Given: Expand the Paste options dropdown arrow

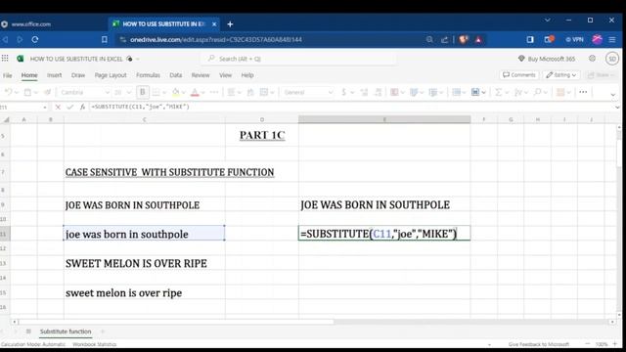Looking at the screenshot, I should coord(36,93).
